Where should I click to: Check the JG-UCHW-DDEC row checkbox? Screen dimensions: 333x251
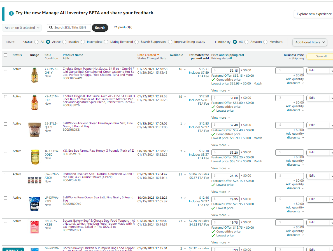(x=6, y=151)
